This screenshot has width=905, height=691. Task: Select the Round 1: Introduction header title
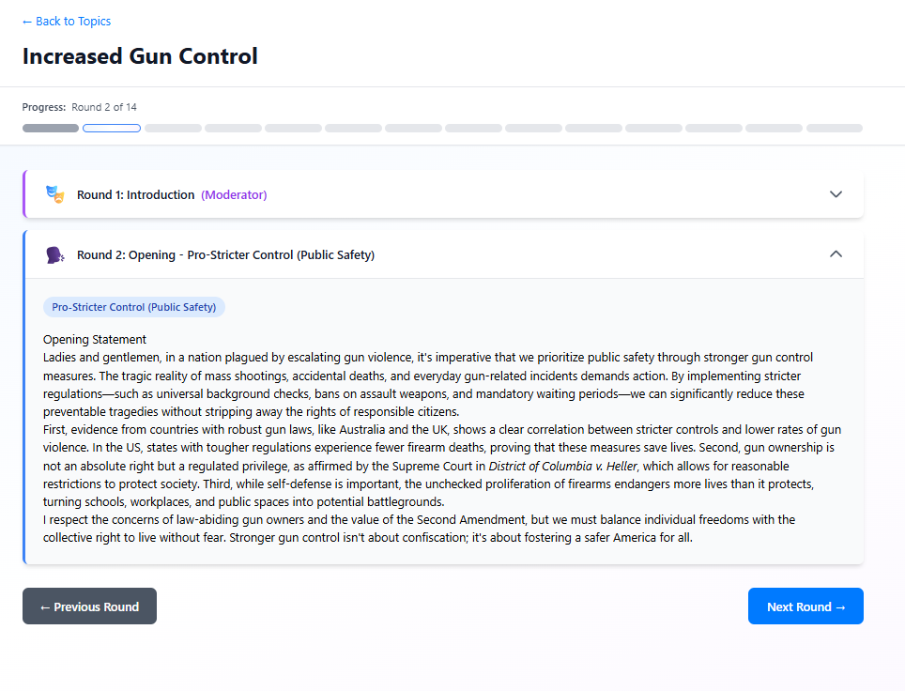(x=135, y=195)
